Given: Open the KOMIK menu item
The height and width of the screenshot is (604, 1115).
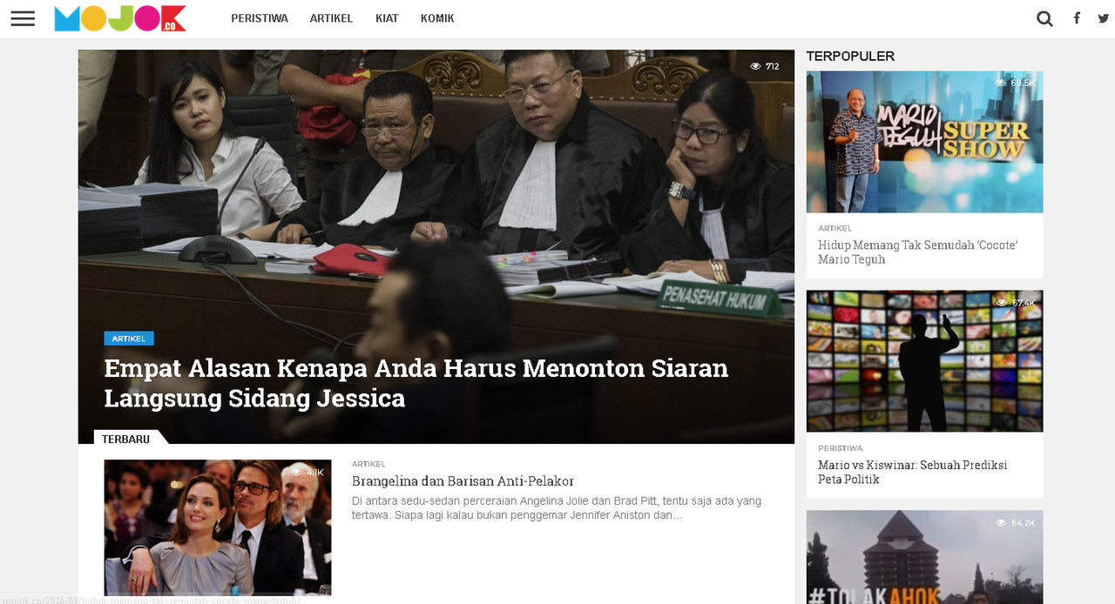Looking at the screenshot, I should click(437, 18).
